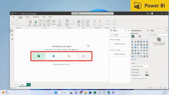Click Get data link in Data pane

(x=162, y=45)
